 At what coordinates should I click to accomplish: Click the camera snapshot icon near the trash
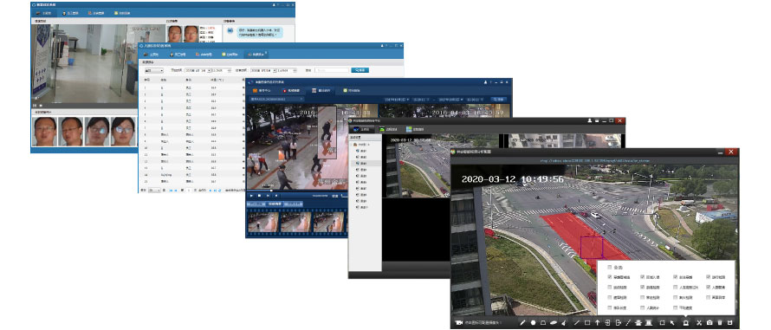coord(709,322)
